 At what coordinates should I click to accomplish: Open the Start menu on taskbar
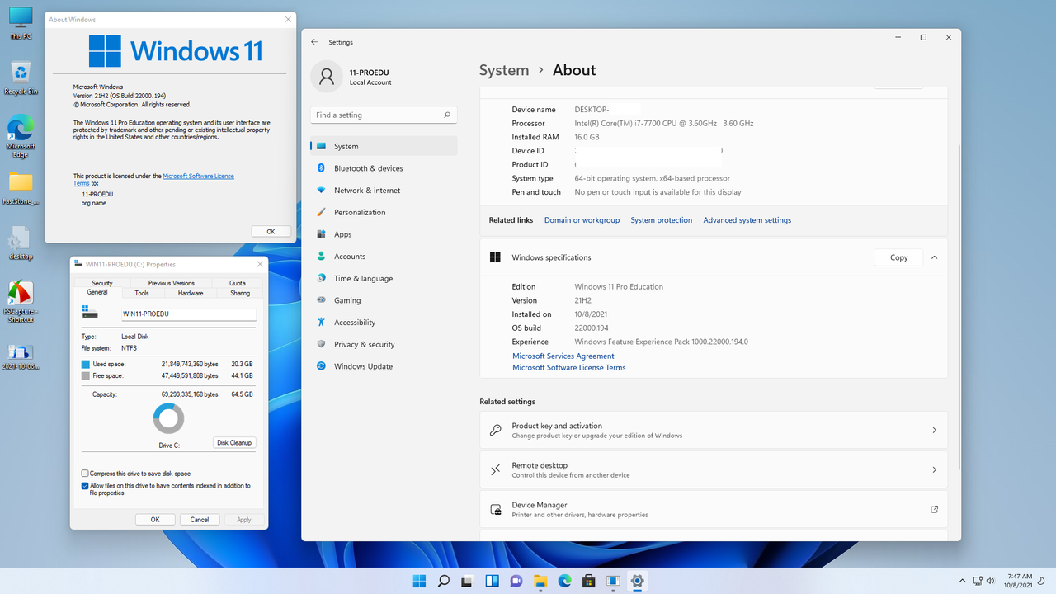pos(420,581)
